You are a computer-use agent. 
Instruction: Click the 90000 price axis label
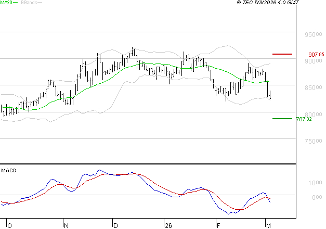[314, 61]
